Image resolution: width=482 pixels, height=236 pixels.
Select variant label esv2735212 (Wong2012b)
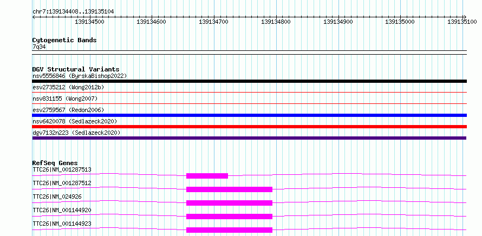pyautogui.click(x=68, y=87)
